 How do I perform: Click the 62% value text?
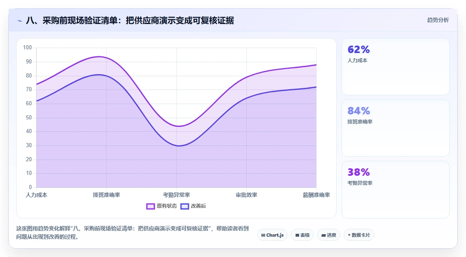359,49
